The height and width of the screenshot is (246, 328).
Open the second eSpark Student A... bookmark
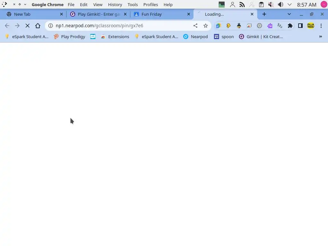coord(156,37)
